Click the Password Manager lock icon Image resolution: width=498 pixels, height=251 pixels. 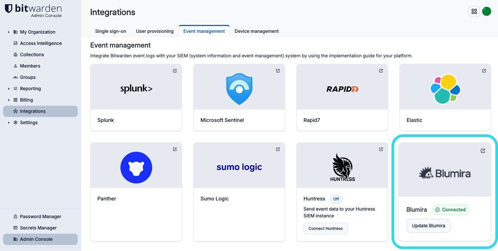point(15,217)
